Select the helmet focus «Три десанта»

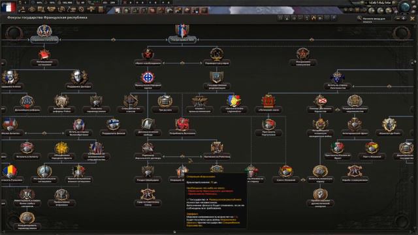click(165, 104)
